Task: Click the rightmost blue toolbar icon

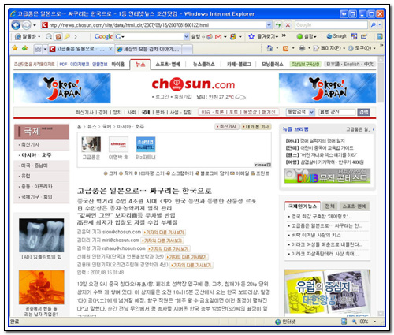Action: [380, 36]
